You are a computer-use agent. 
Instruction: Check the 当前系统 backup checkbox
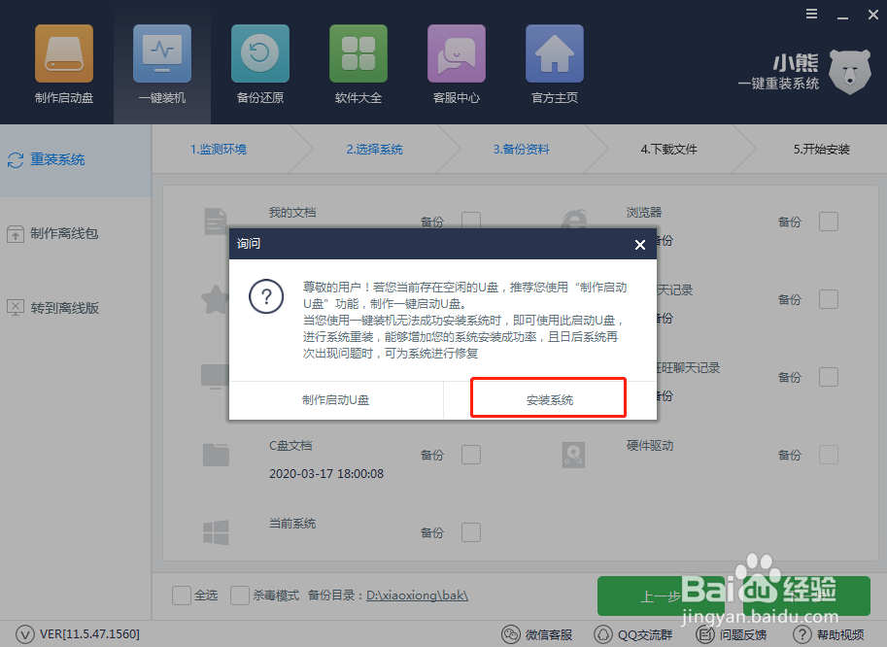click(470, 532)
